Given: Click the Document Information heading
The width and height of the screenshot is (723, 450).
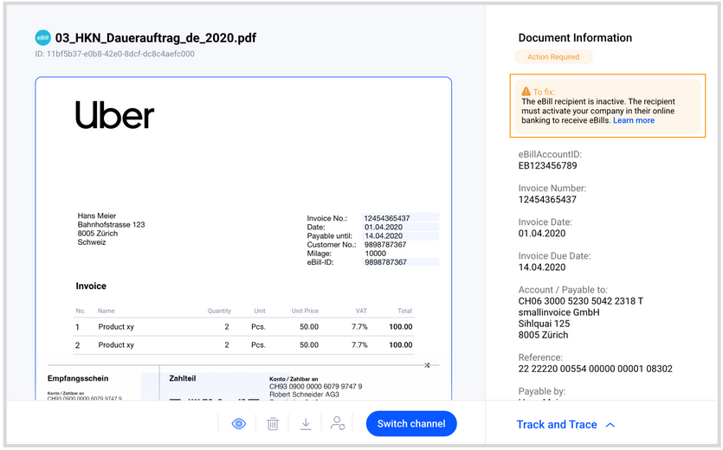Looking at the screenshot, I should tap(575, 38).
